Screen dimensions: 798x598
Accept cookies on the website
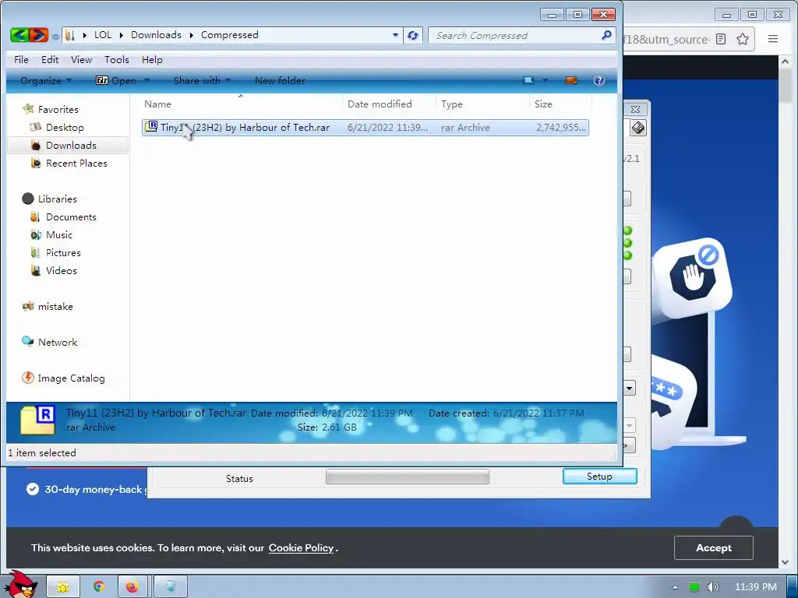click(x=714, y=547)
